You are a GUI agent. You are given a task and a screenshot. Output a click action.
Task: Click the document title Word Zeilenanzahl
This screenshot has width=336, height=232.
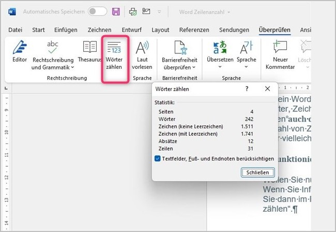205,11
